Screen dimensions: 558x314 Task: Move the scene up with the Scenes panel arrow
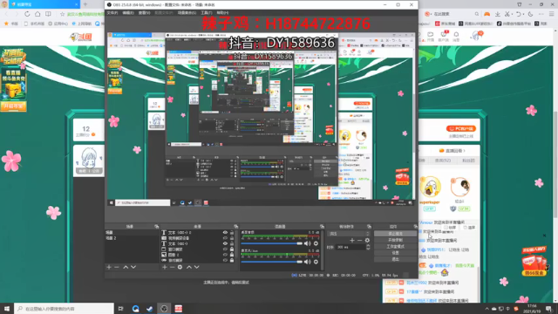click(x=126, y=267)
